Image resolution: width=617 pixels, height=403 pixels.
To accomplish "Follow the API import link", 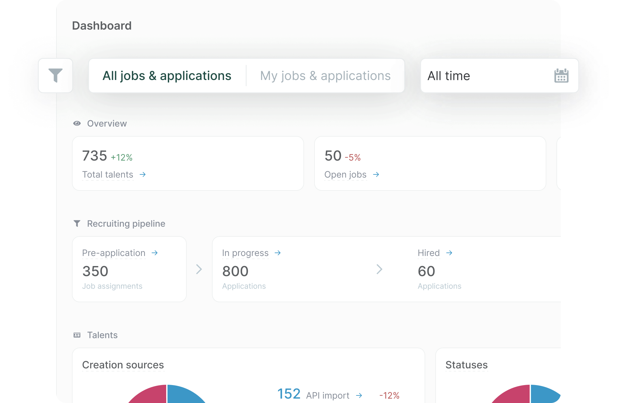I will click(328, 395).
